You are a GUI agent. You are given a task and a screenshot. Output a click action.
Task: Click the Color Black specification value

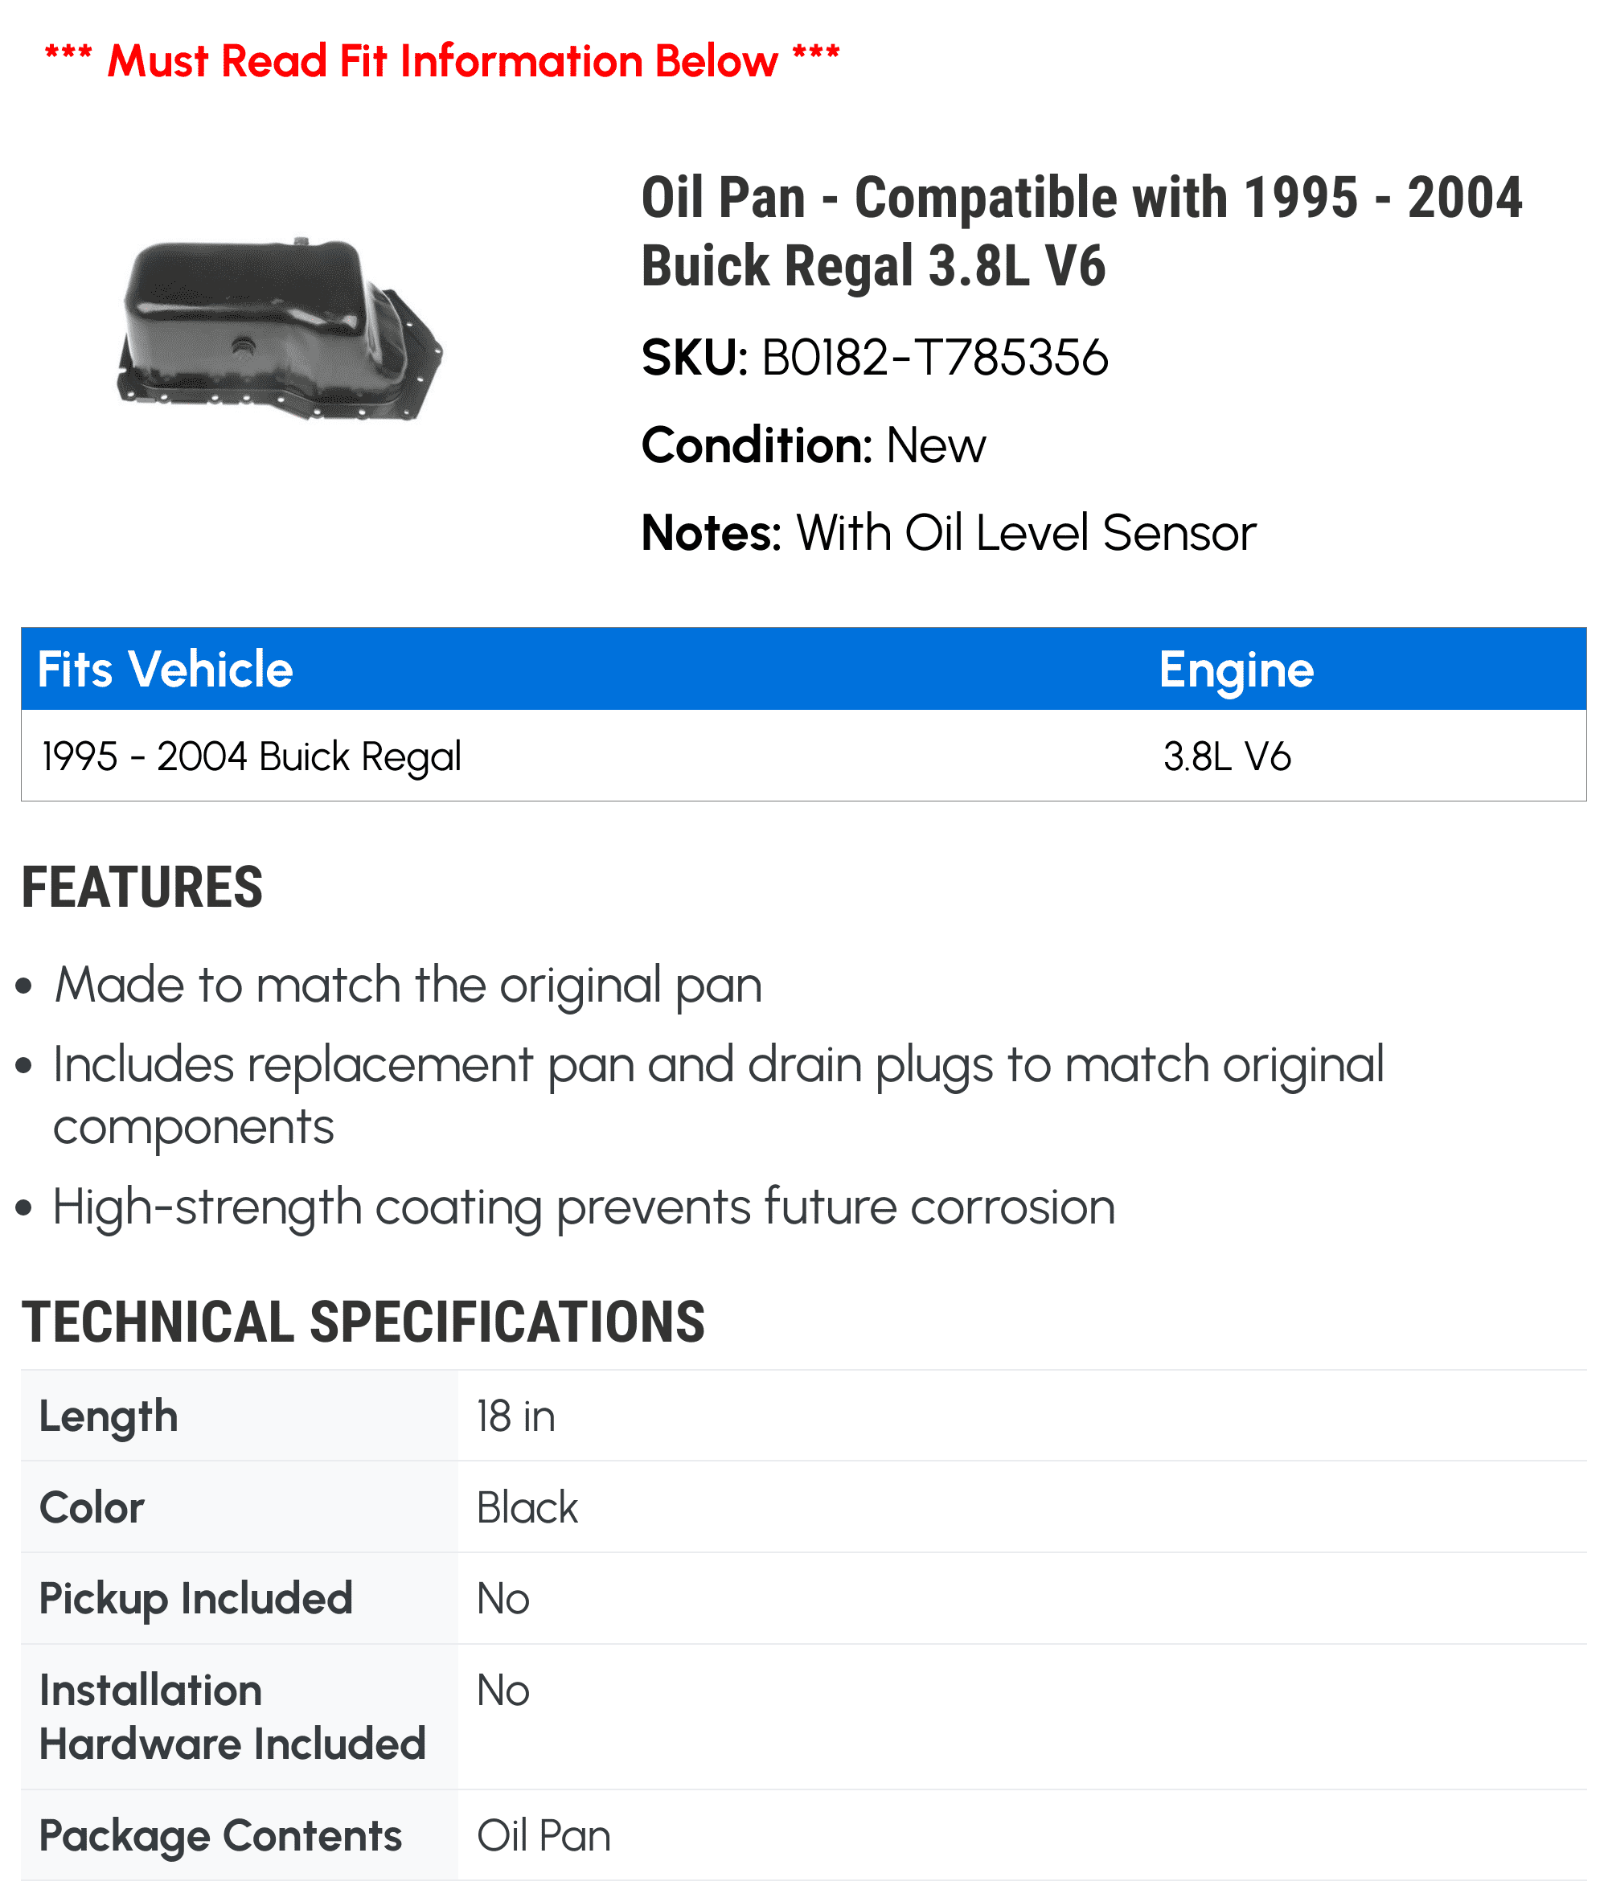[527, 1507]
